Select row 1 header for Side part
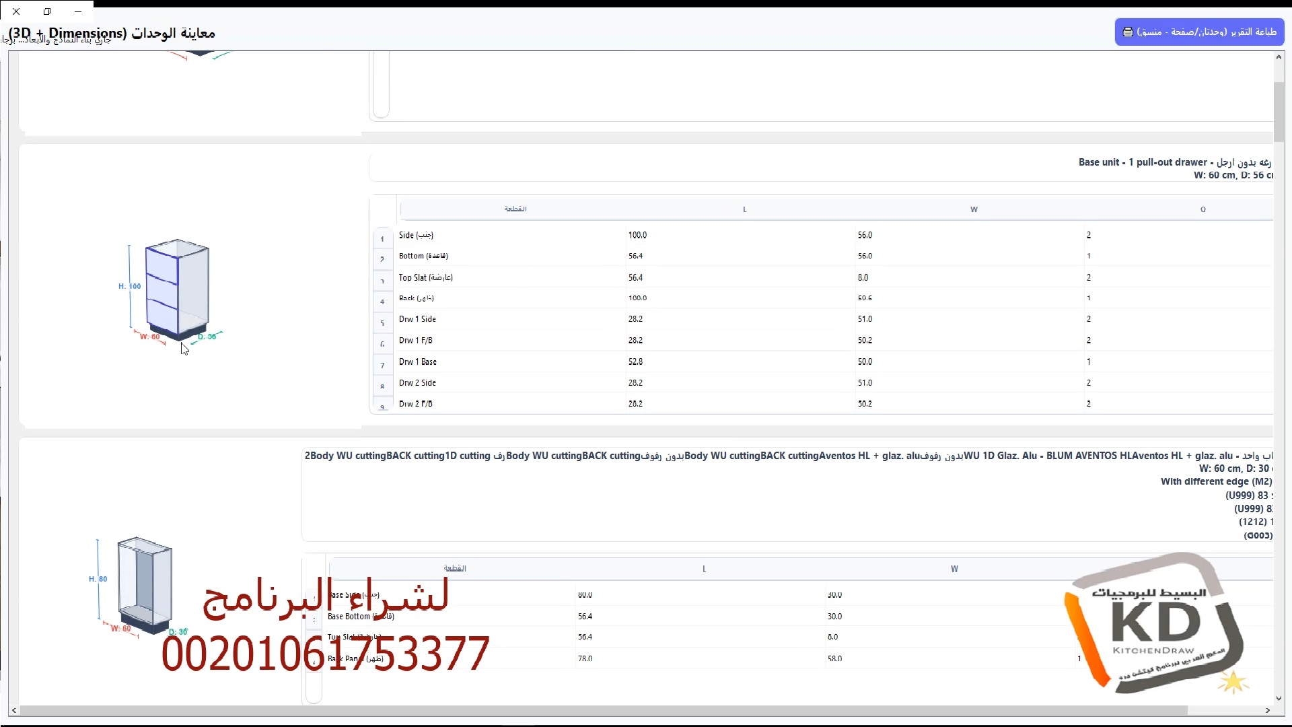Viewport: 1292px width, 727px height. pyautogui.click(x=382, y=238)
